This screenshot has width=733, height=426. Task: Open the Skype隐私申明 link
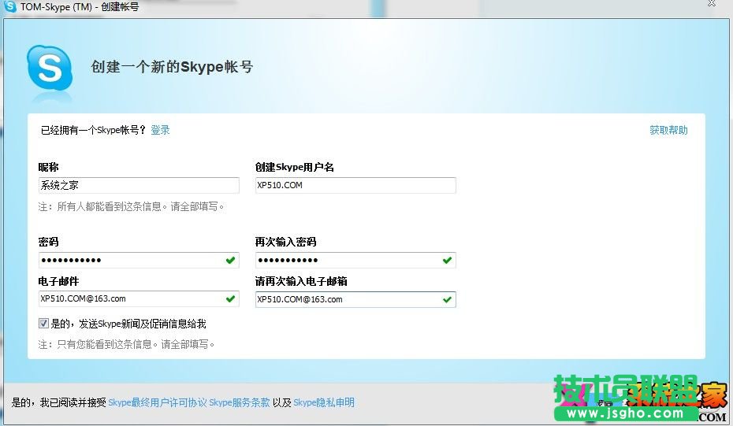[324, 402]
